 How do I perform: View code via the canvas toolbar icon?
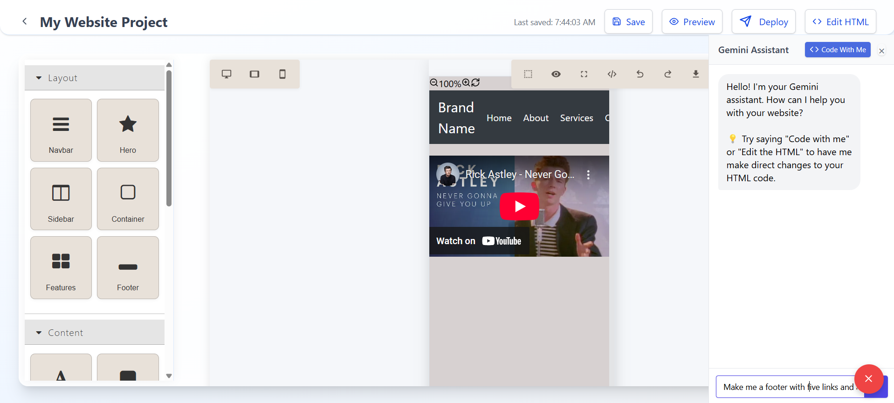pyautogui.click(x=612, y=74)
